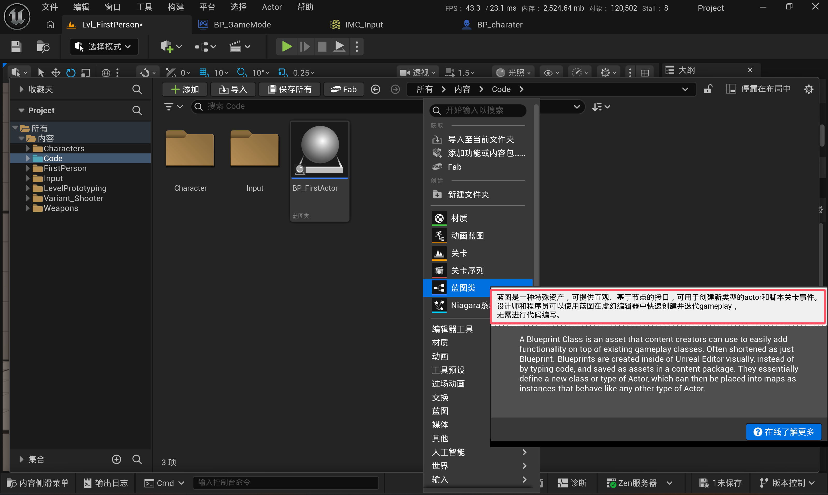828x495 pixels.
Task: Click the 保存所有 button
Action: point(289,89)
